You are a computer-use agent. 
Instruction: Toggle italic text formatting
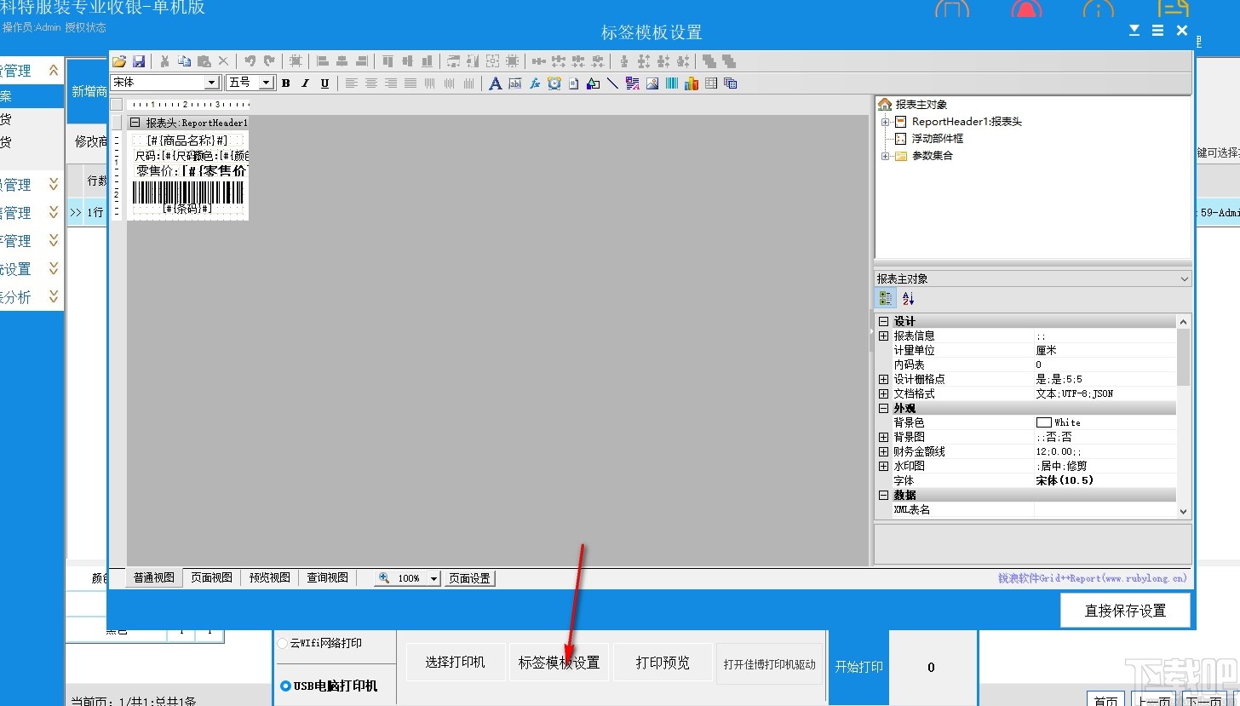point(305,83)
